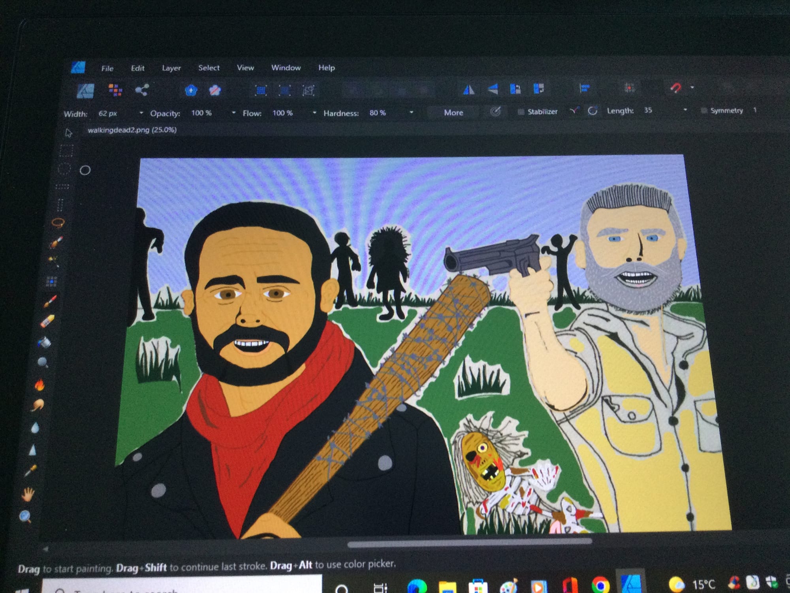790x593 pixels.
Task: Select the Pixel tool grid icon
Action: pyautogui.click(x=51, y=281)
